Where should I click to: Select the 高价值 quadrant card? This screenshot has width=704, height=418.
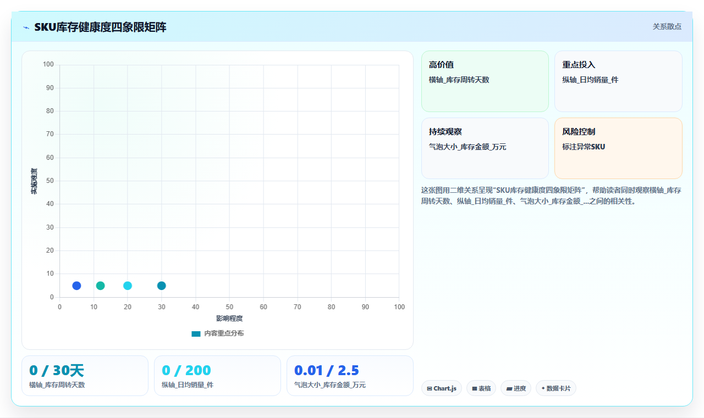click(x=485, y=81)
